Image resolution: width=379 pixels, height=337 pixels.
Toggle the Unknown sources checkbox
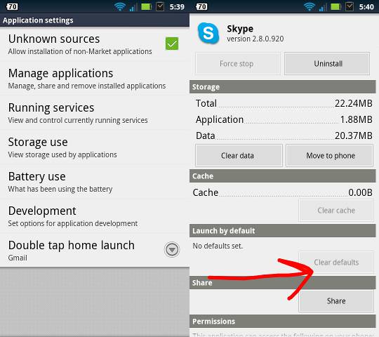pyautogui.click(x=172, y=44)
